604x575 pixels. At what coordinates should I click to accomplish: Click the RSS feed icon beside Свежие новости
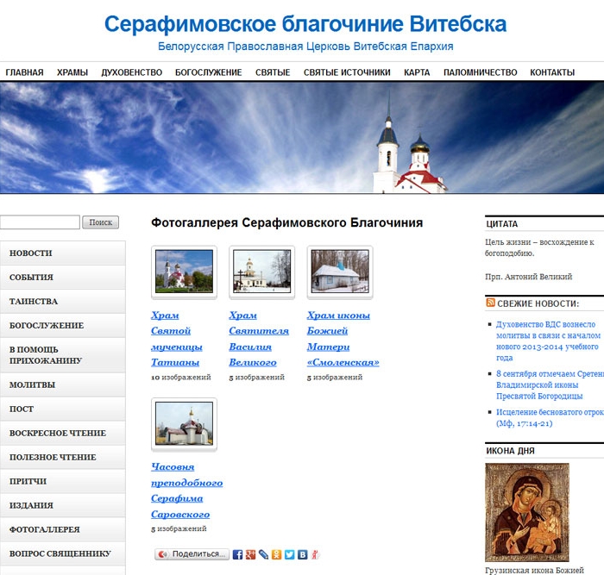tap(490, 303)
